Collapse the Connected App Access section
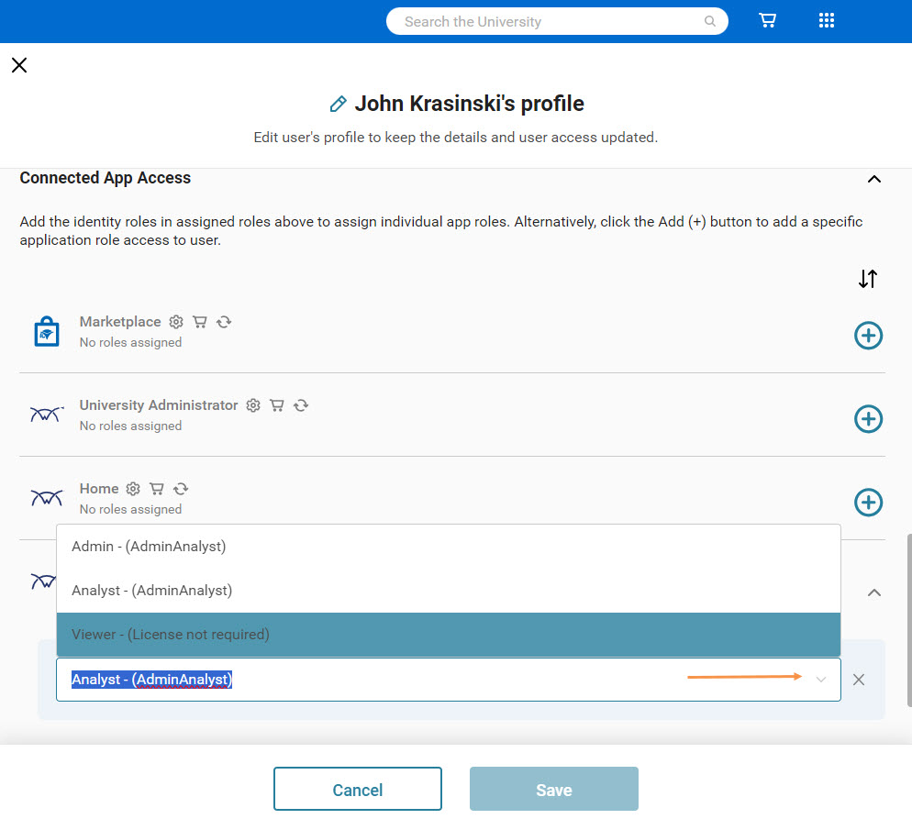 pyautogui.click(x=874, y=179)
